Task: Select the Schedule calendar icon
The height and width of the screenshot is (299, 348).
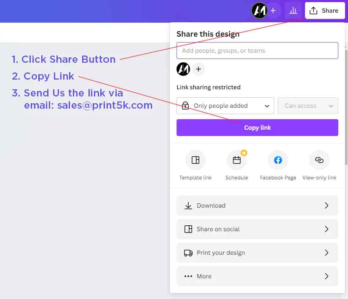Action: [237, 160]
